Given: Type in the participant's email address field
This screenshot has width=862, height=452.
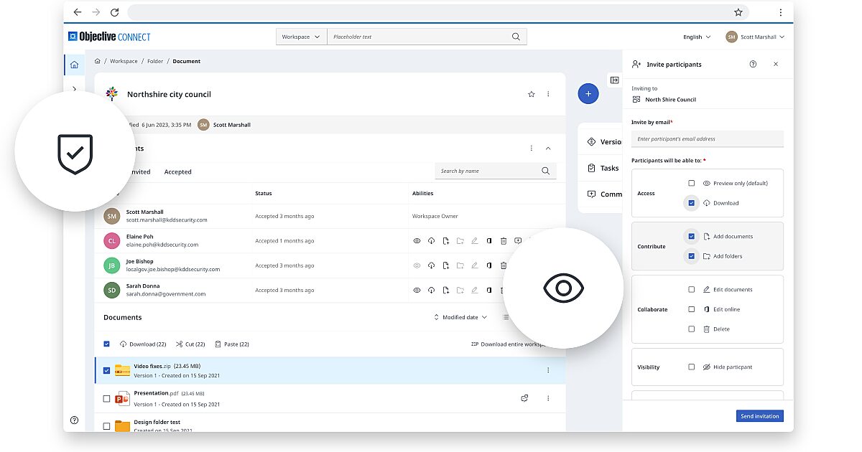Looking at the screenshot, I should [x=708, y=138].
